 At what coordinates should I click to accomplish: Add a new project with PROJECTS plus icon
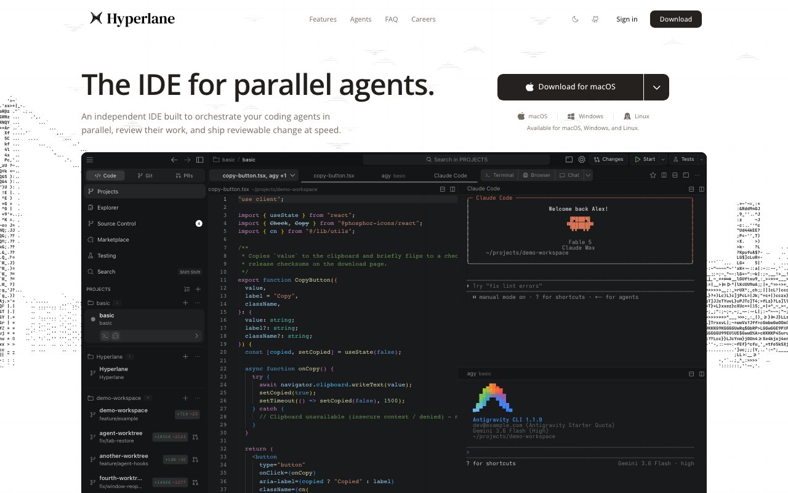(x=198, y=289)
